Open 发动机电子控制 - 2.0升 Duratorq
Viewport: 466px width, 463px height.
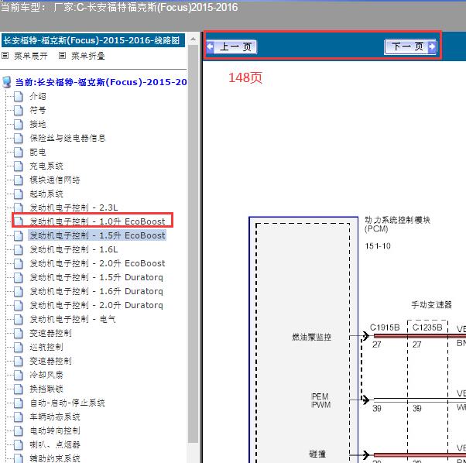pos(96,305)
